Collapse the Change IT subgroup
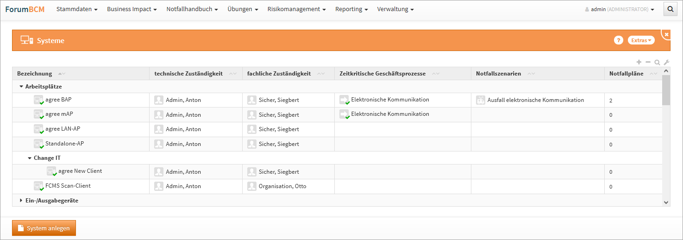This screenshot has width=683, height=240. [x=30, y=158]
